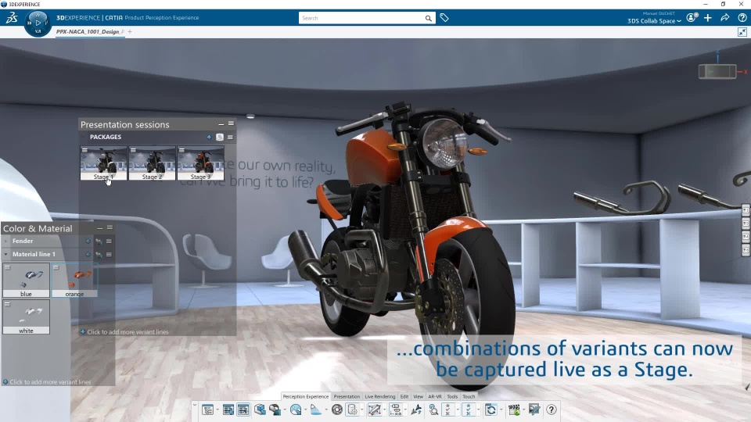Open the 3DEXPERIENCE compass
This screenshot has height=422, width=751.
(x=38, y=23)
